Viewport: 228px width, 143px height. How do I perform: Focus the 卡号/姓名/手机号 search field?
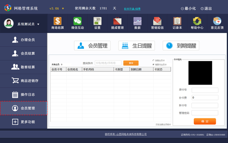108,63
